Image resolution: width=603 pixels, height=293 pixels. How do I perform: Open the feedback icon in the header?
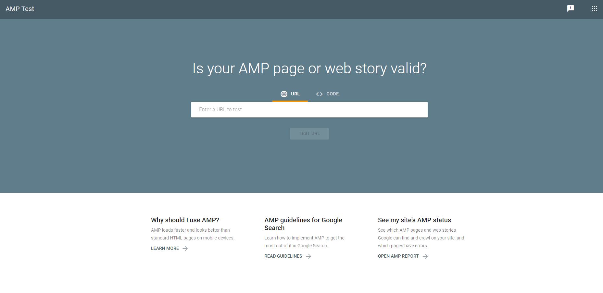[571, 8]
